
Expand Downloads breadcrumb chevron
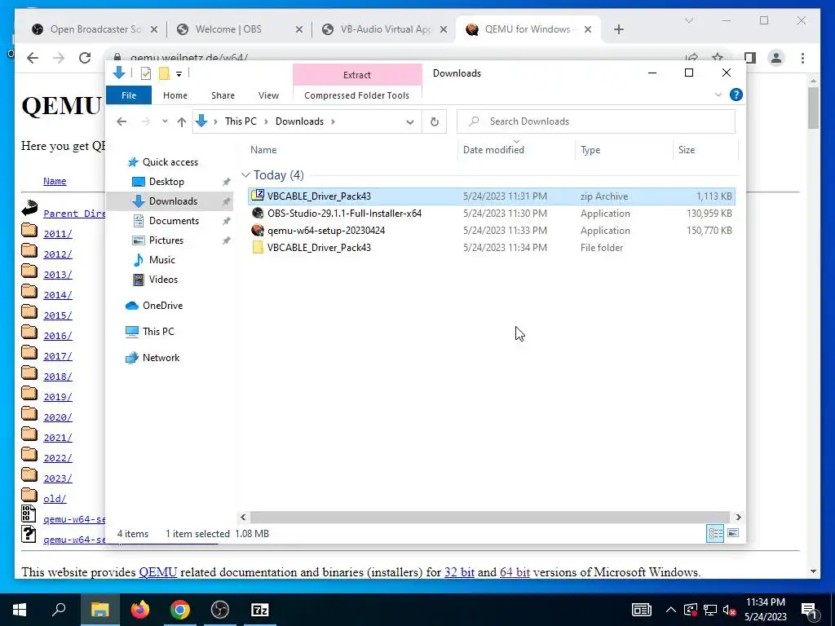pos(333,121)
